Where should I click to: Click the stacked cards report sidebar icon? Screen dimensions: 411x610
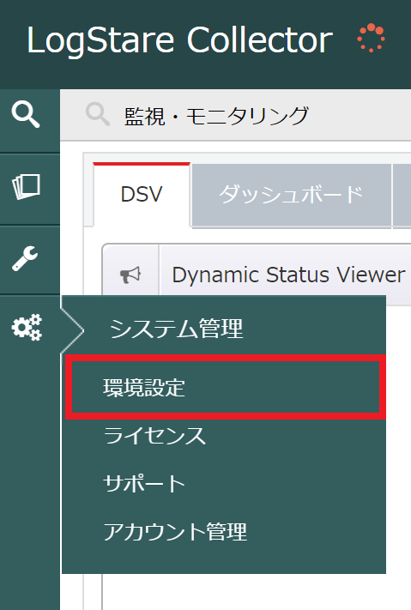pos(26,187)
